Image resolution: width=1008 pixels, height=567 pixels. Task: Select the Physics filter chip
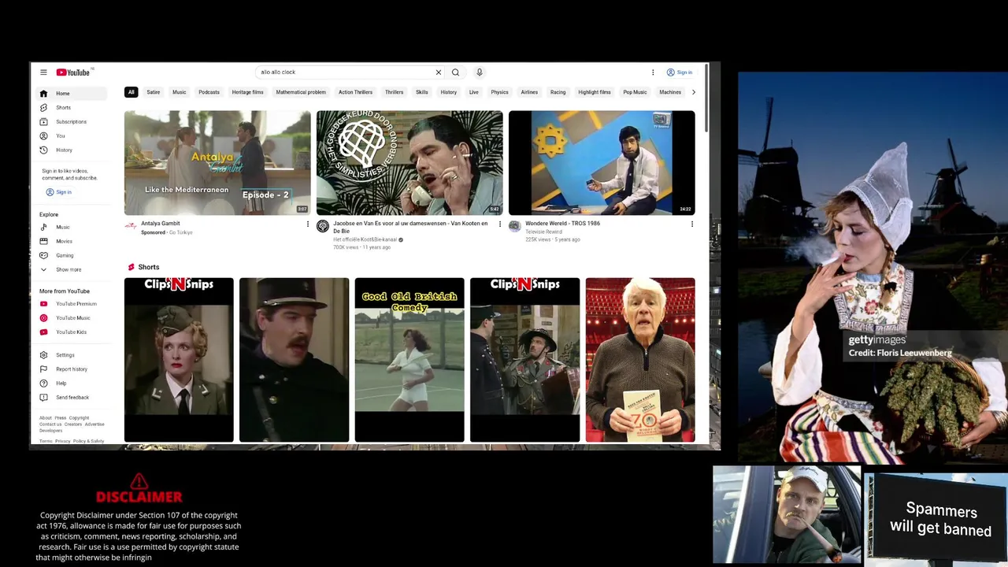click(500, 93)
